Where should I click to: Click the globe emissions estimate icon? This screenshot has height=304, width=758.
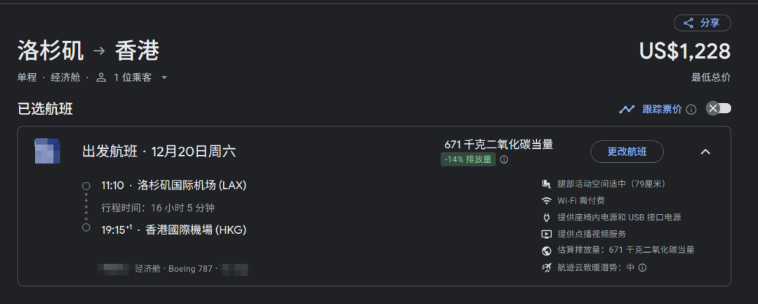pos(546,251)
